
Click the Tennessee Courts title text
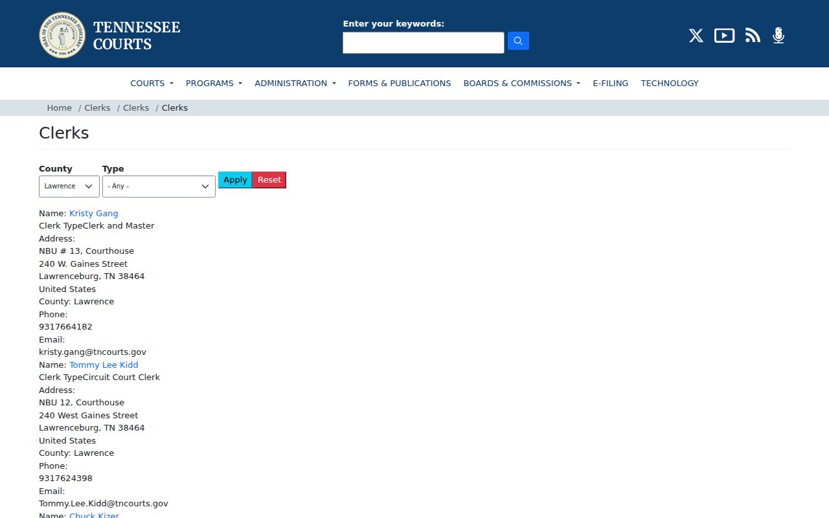coord(137,36)
